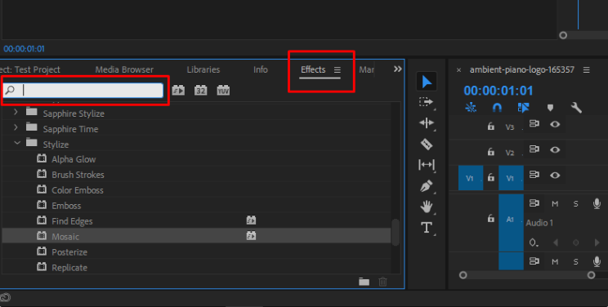Click the timeline playhead timecode 00:00:01:01

click(x=498, y=91)
